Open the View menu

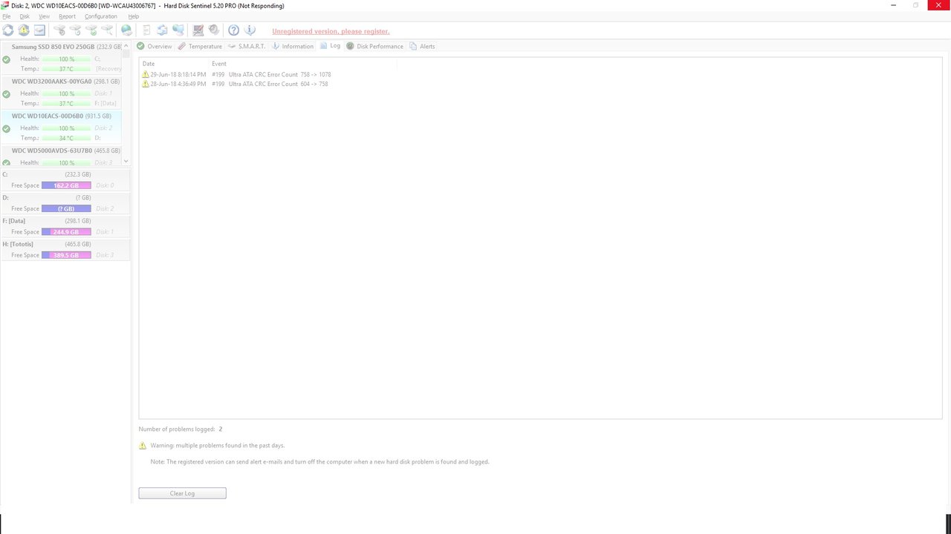pos(45,16)
